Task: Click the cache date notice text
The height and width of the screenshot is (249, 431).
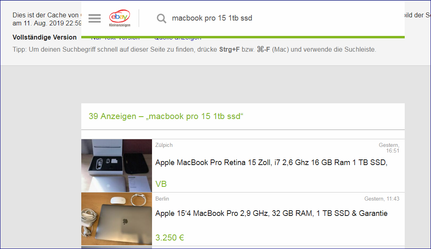Action: tap(47, 19)
